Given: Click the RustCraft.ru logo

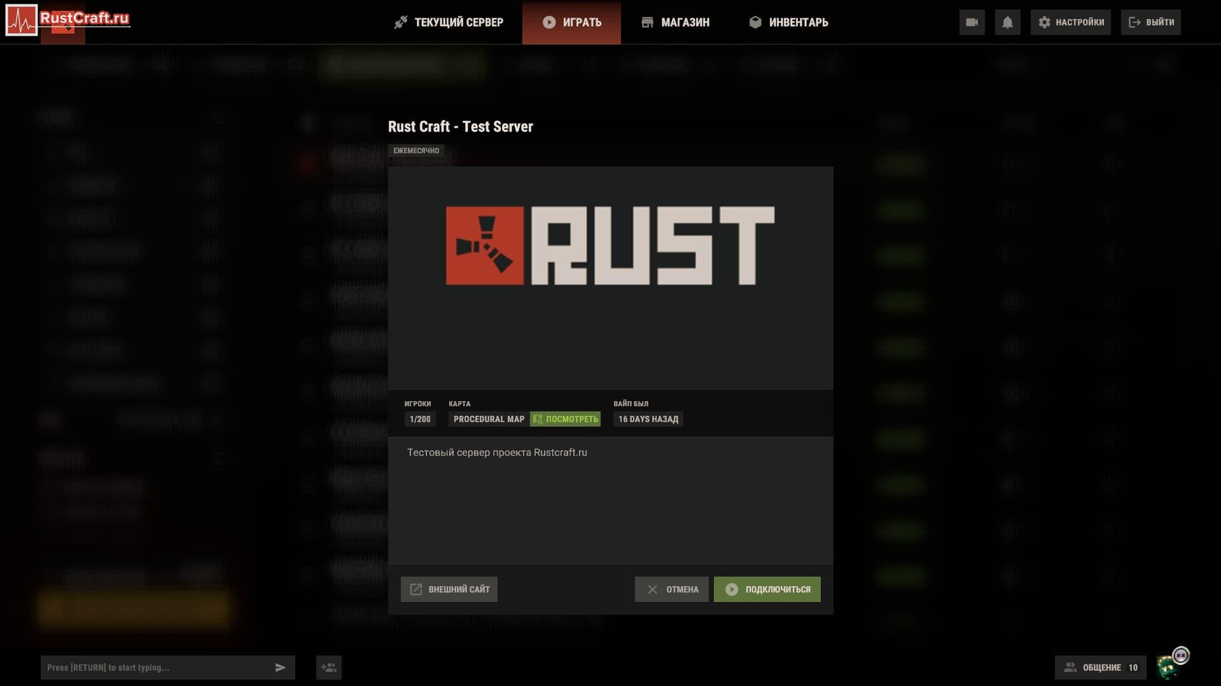Looking at the screenshot, I should (67, 20).
